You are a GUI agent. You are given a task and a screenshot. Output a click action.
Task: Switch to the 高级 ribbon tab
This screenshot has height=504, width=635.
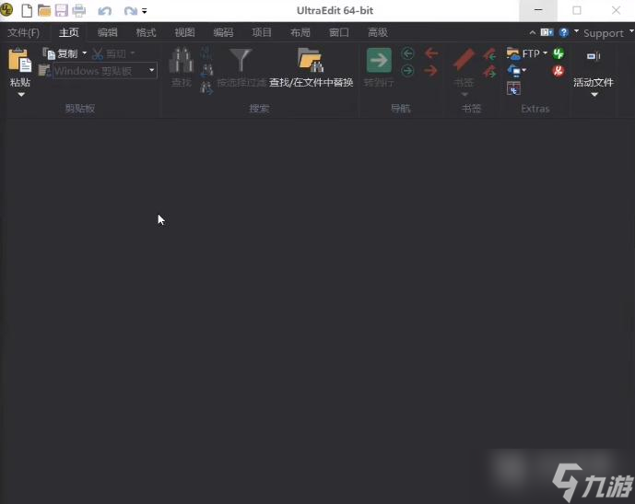(378, 32)
